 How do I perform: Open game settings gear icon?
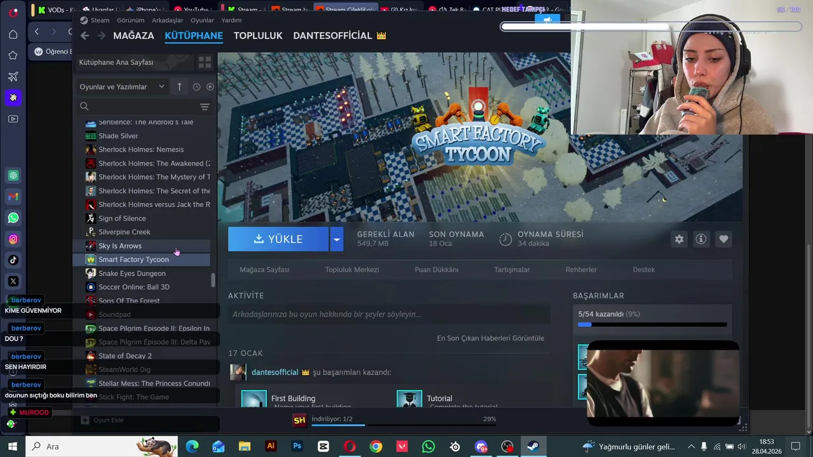click(x=679, y=239)
